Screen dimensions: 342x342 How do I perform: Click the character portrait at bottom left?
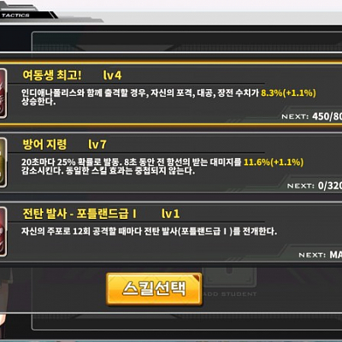tap(5, 304)
